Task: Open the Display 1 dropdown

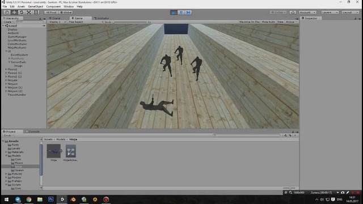Action: click(x=57, y=22)
